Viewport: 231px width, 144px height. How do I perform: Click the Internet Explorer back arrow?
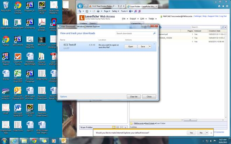tap(80, 6)
